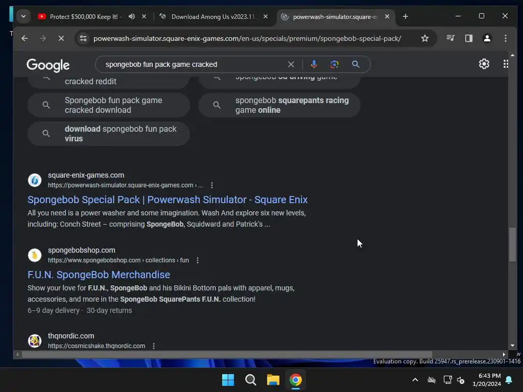523x392 pixels.
Task: Click the vertical scrollbar thumb
Action: click(x=512, y=244)
